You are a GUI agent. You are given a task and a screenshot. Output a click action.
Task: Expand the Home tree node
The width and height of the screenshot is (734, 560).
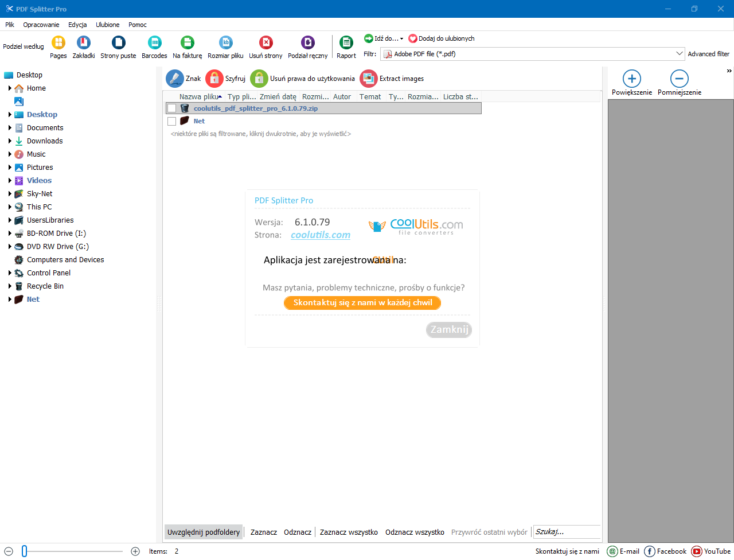click(10, 88)
